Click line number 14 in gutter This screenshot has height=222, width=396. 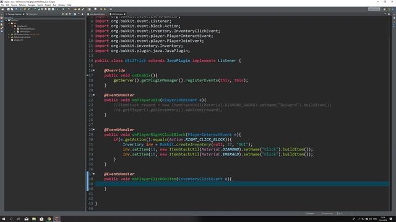[x=91, y=60]
